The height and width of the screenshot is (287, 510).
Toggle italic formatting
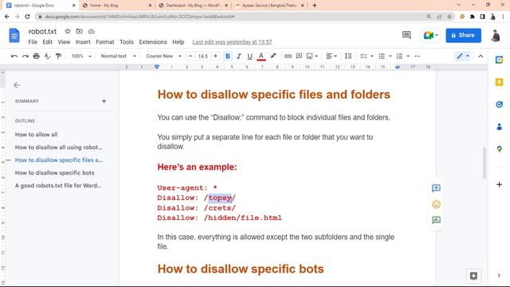239,57
